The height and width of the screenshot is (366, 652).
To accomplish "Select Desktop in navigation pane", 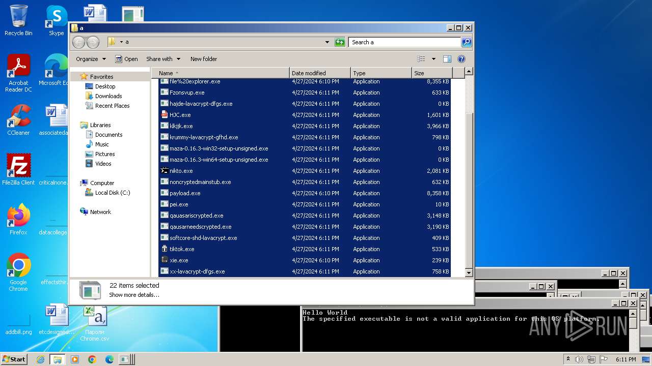I will pyautogui.click(x=105, y=86).
